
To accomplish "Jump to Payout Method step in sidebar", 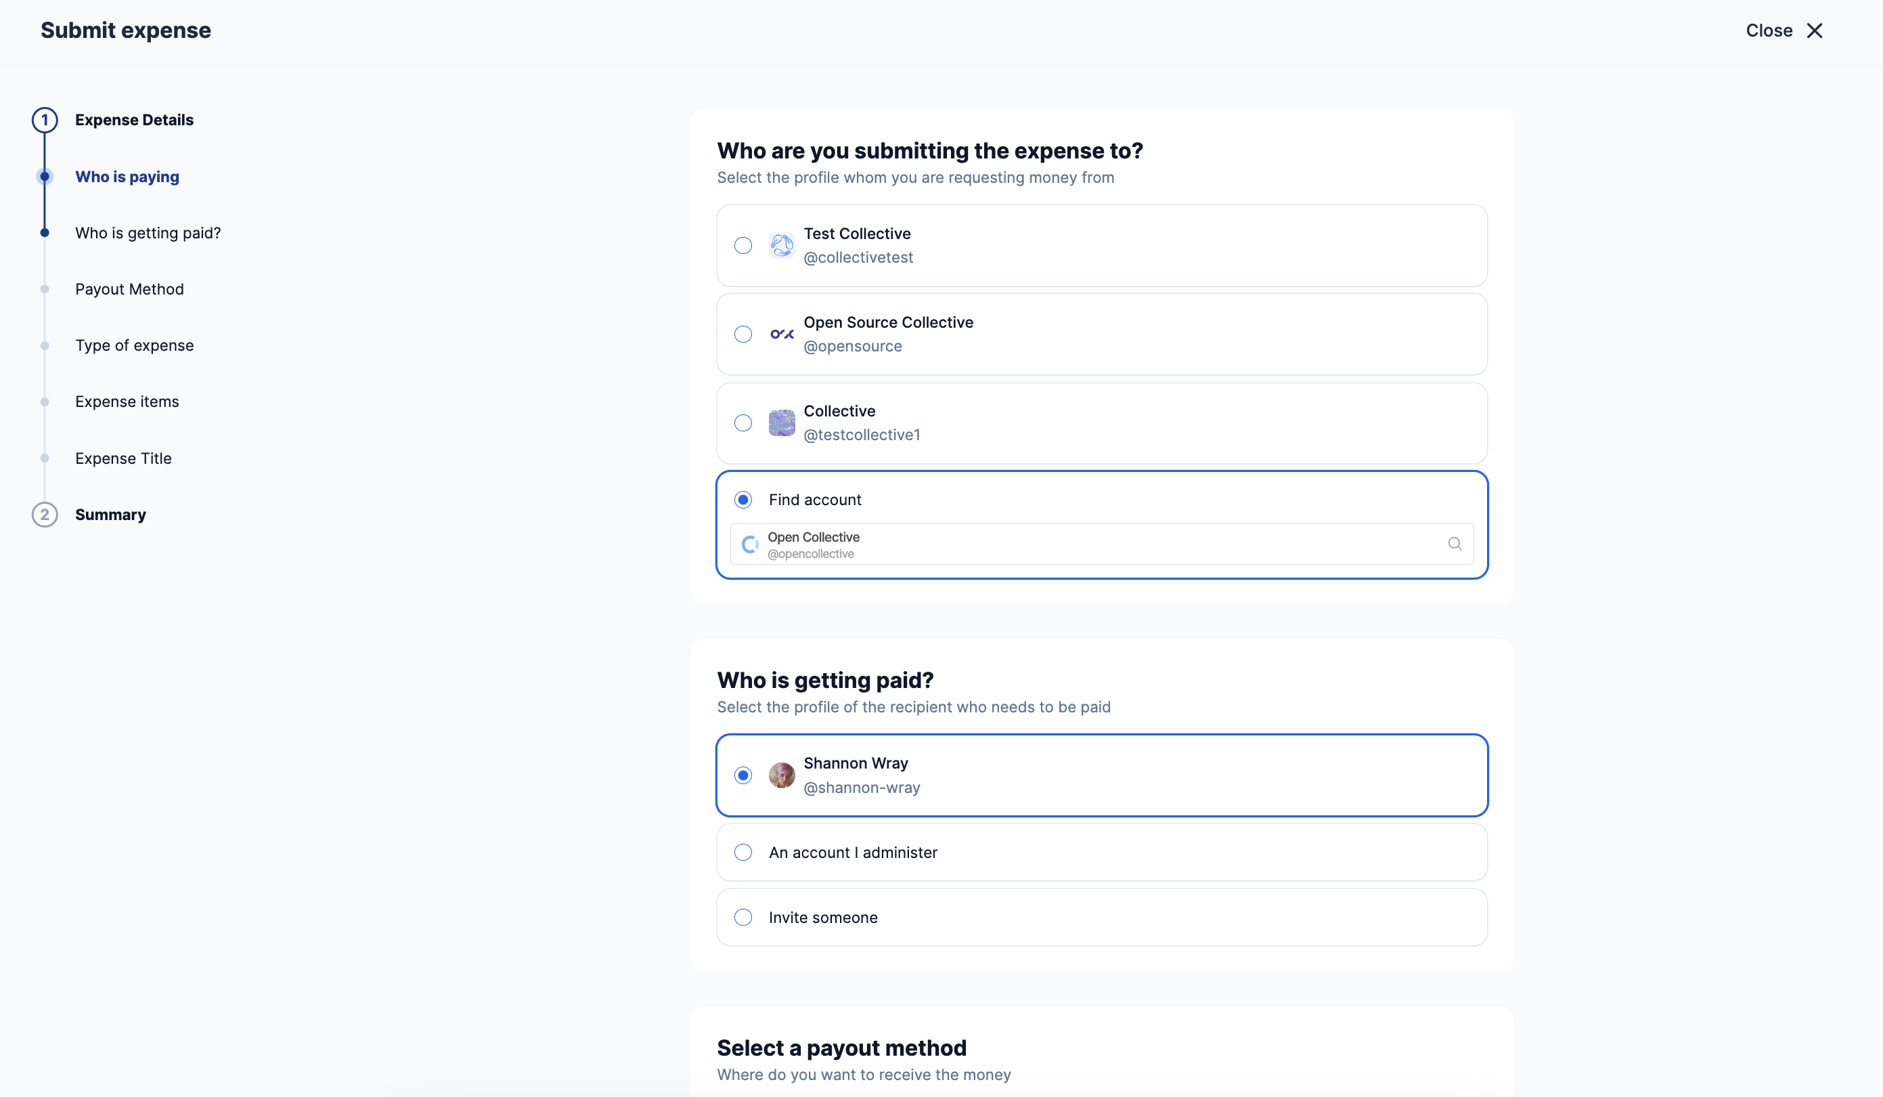I will (x=129, y=289).
